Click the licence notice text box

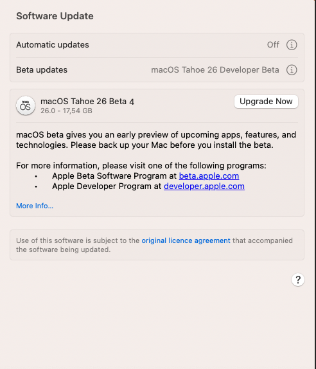[x=157, y=245]
